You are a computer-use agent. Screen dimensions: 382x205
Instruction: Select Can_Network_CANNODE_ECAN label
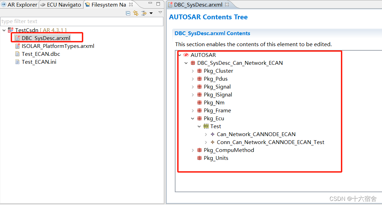pos(256,134)
